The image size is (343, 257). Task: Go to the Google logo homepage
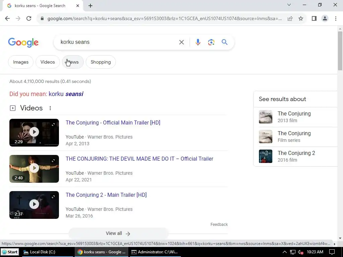tap(23, 42)
